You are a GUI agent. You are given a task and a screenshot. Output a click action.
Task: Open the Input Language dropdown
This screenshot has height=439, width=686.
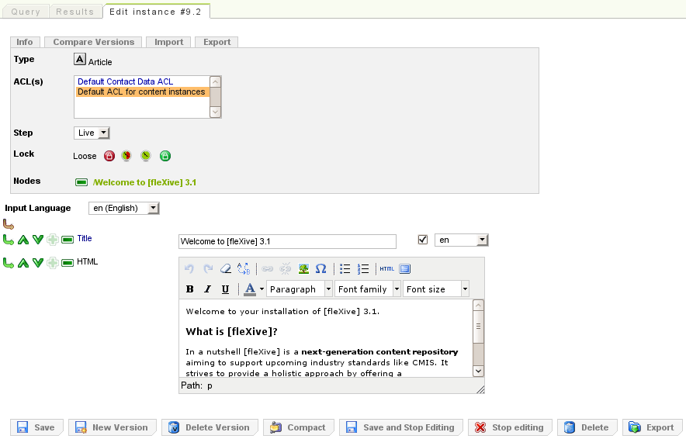pyautogui.click(x=124, y=208)
